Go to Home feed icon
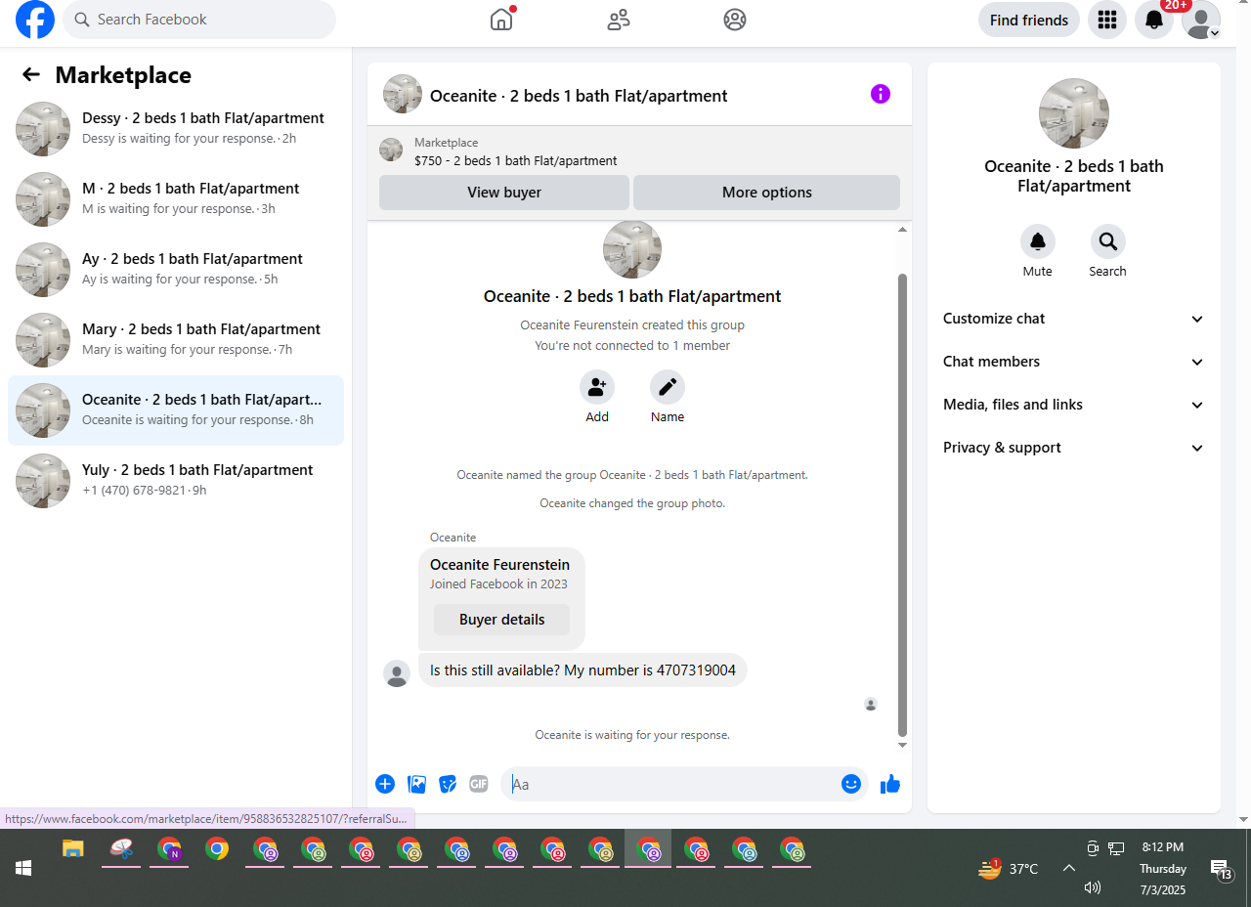This screenshot has height=907, width=1251. coord(501,20)
